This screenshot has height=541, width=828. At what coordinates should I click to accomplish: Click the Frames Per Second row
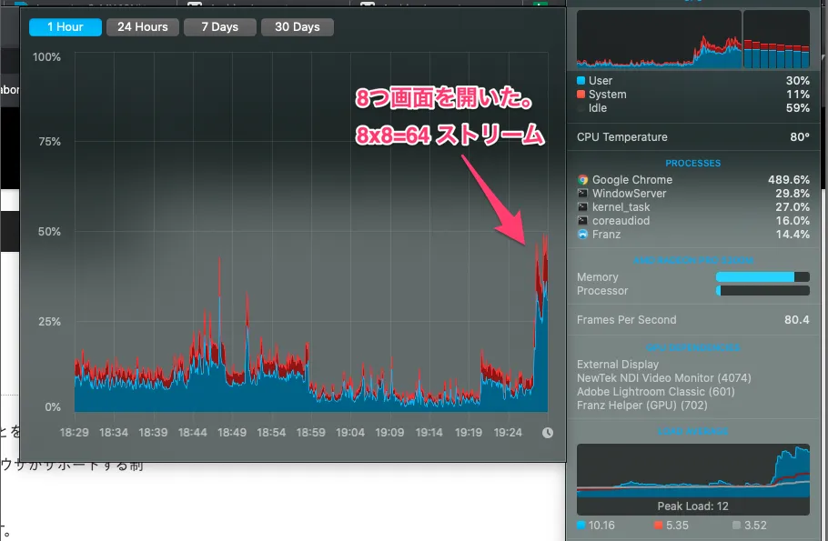pos(692,320)
